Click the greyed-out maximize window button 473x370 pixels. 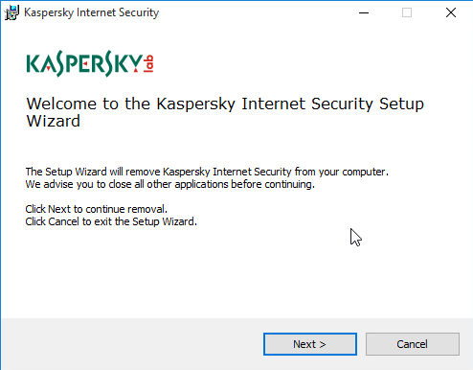(x=407, y=12)
